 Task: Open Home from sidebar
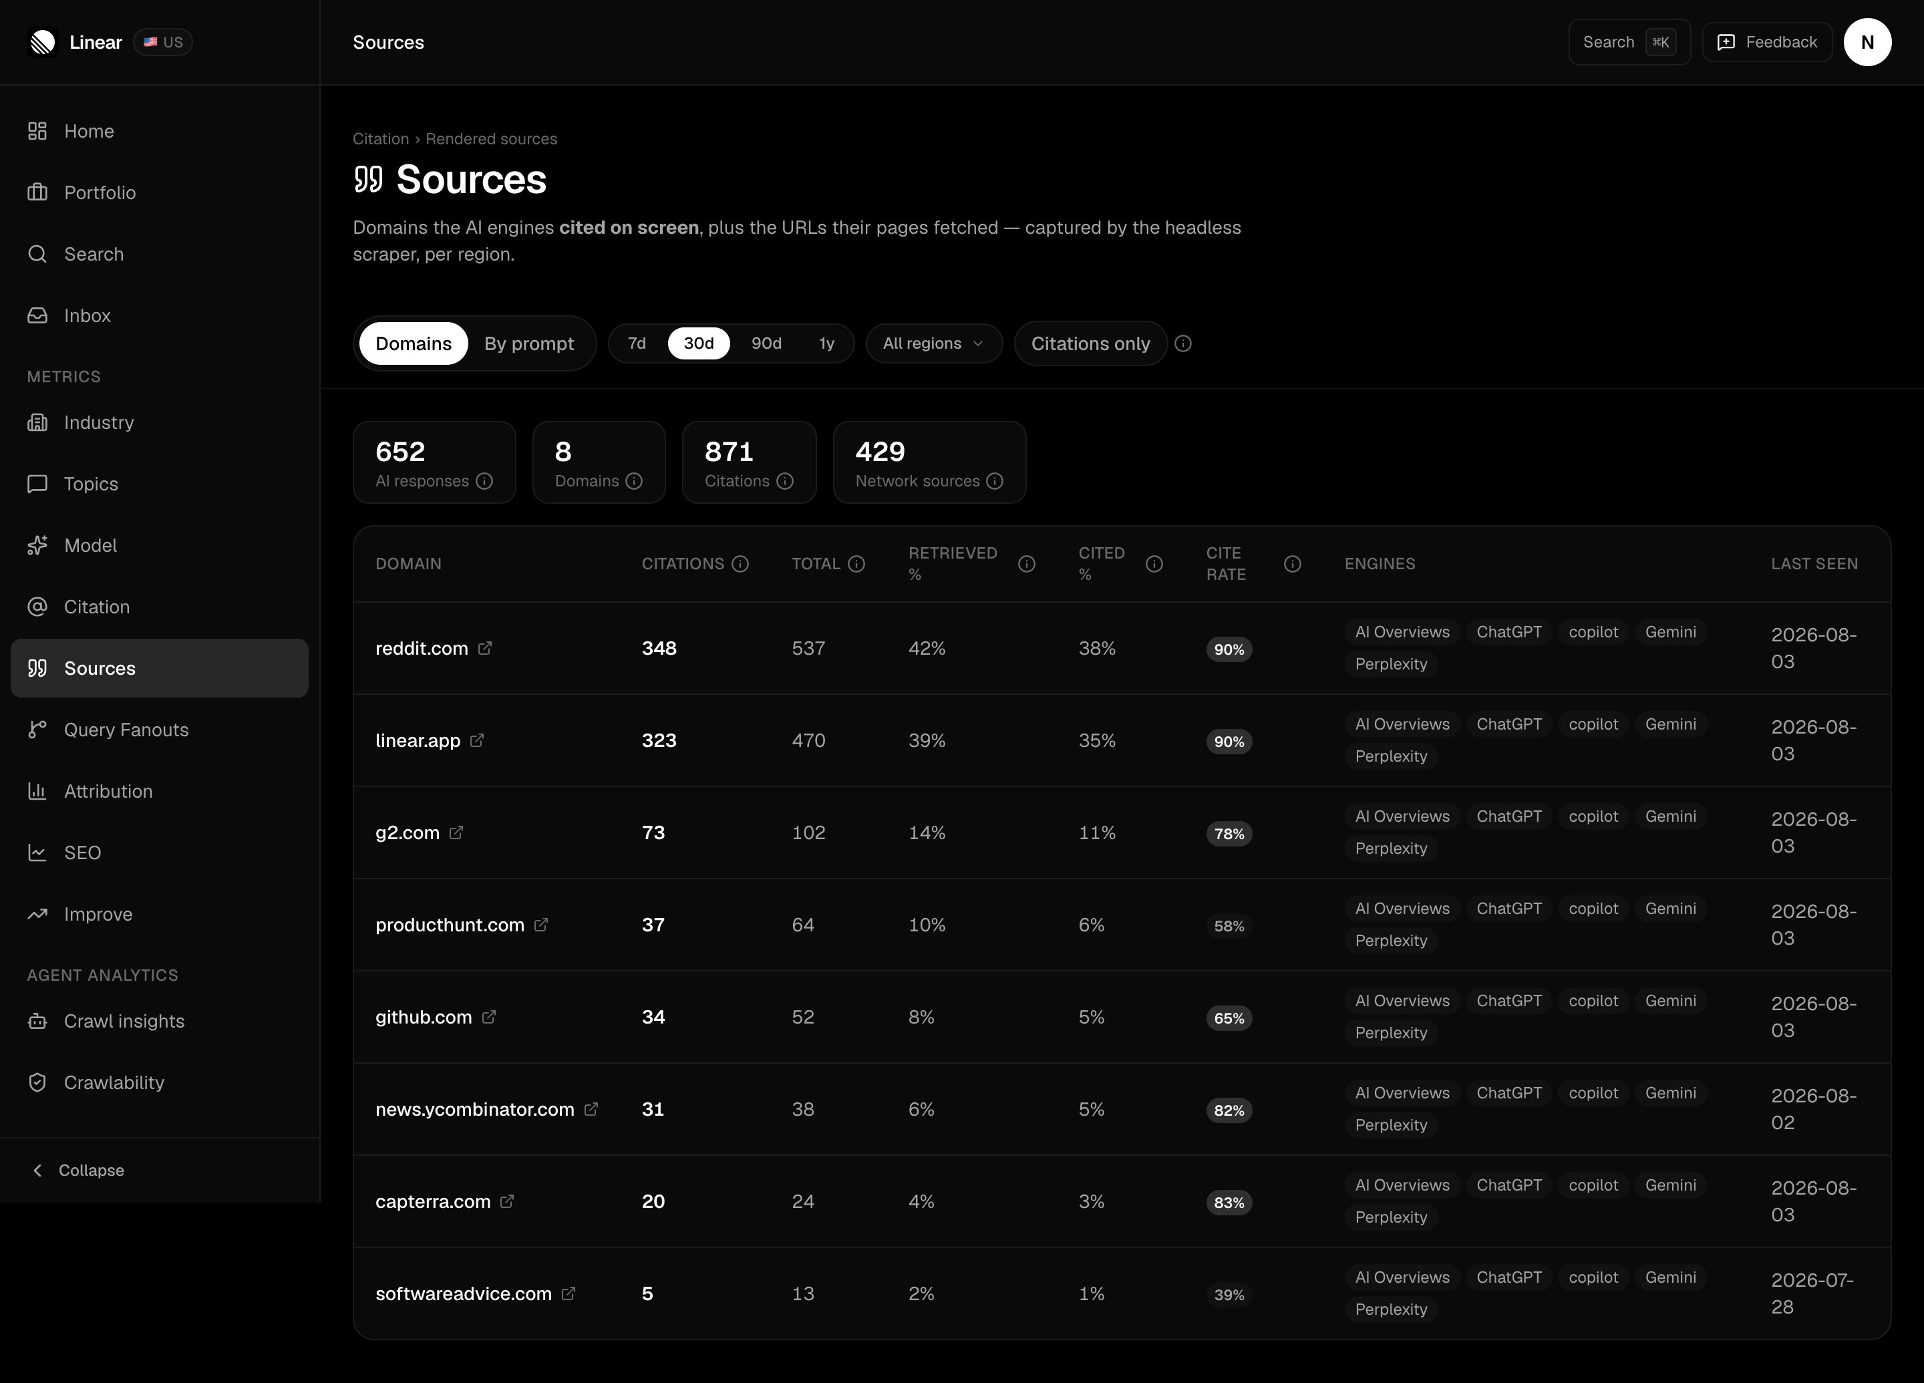160,132
